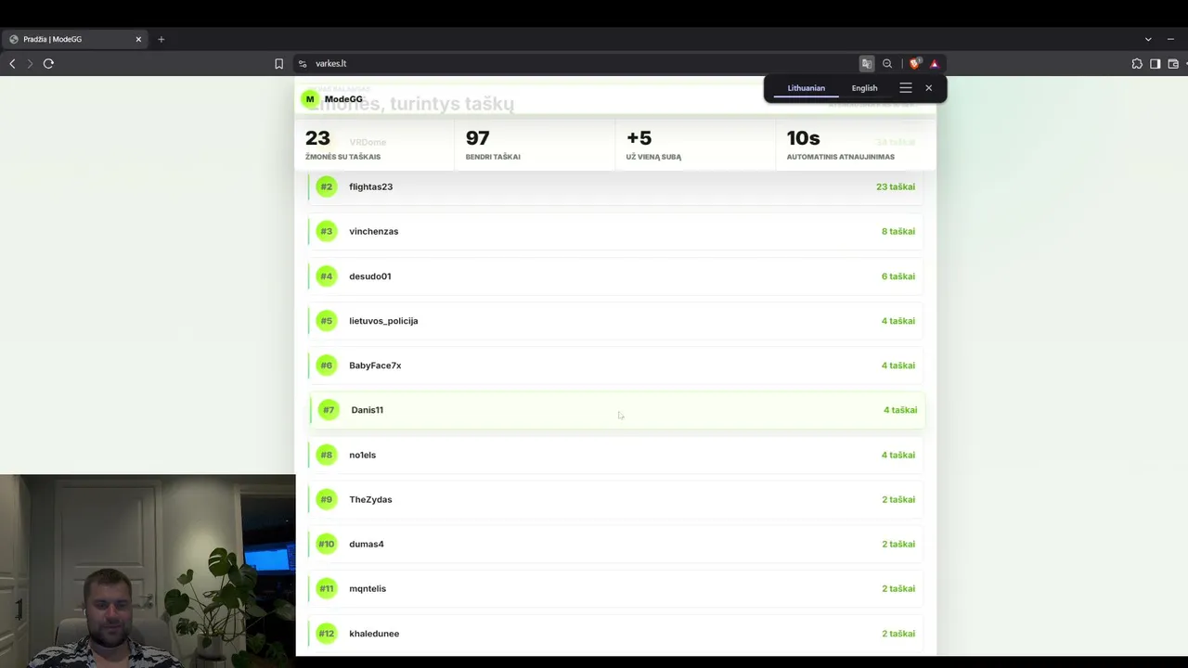Click the 23 Žmonės su taškais stat

pos(375,145)
